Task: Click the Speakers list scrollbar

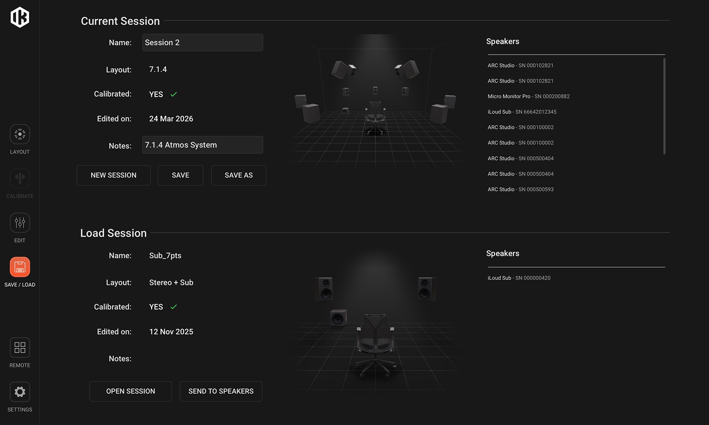Action: tap(664, 106)
